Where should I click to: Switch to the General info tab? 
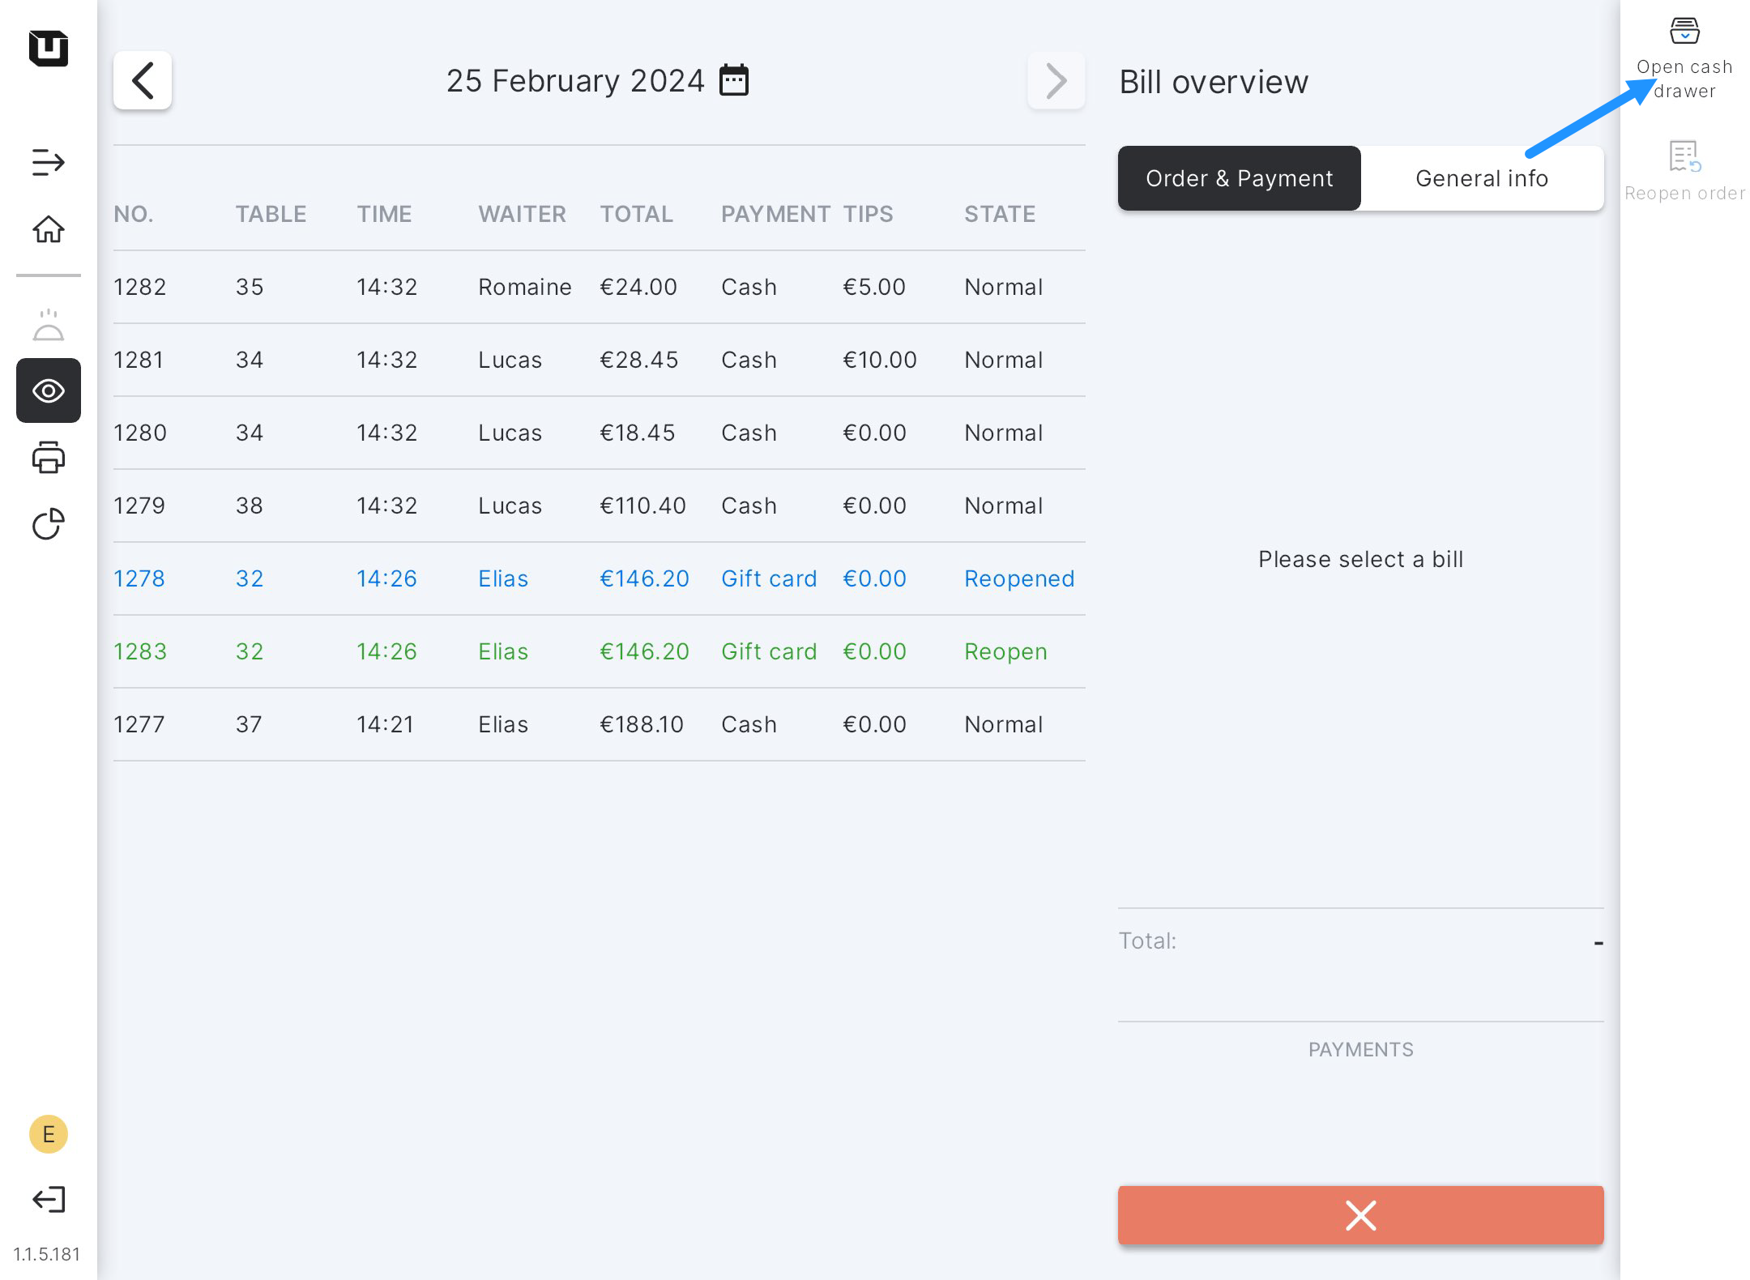(1482, 178)
